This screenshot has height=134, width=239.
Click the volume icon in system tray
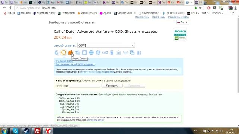coord(221,131)
